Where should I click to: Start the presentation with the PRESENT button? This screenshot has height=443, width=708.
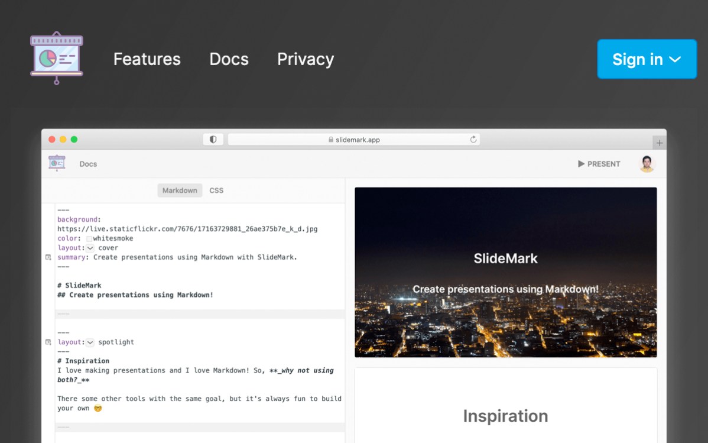599,164
